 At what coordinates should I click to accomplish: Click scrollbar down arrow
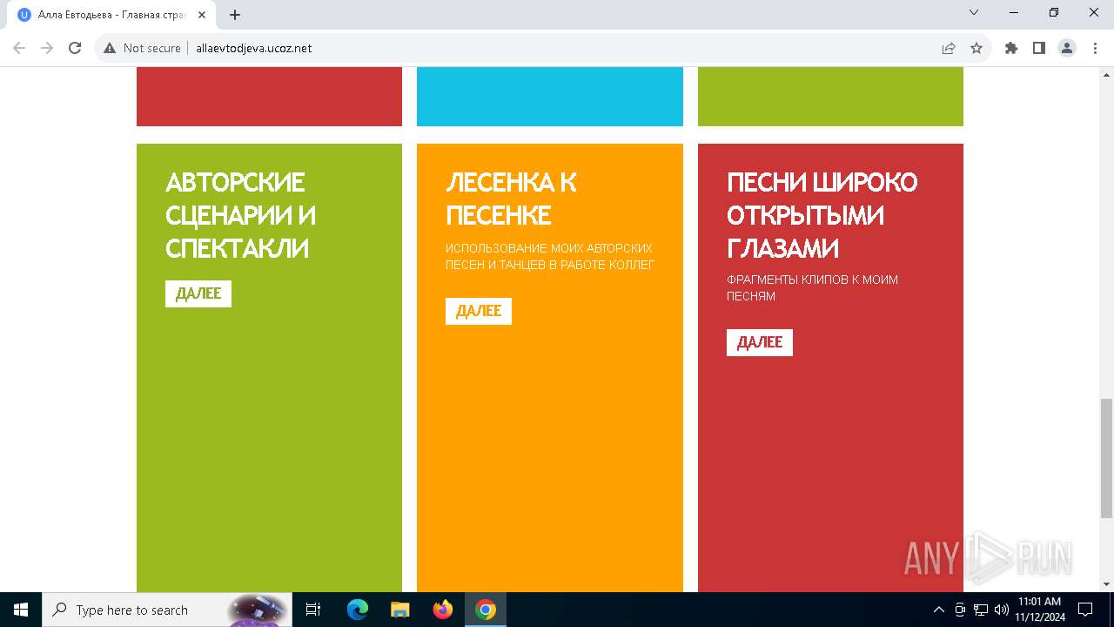tap(1106, 584)
